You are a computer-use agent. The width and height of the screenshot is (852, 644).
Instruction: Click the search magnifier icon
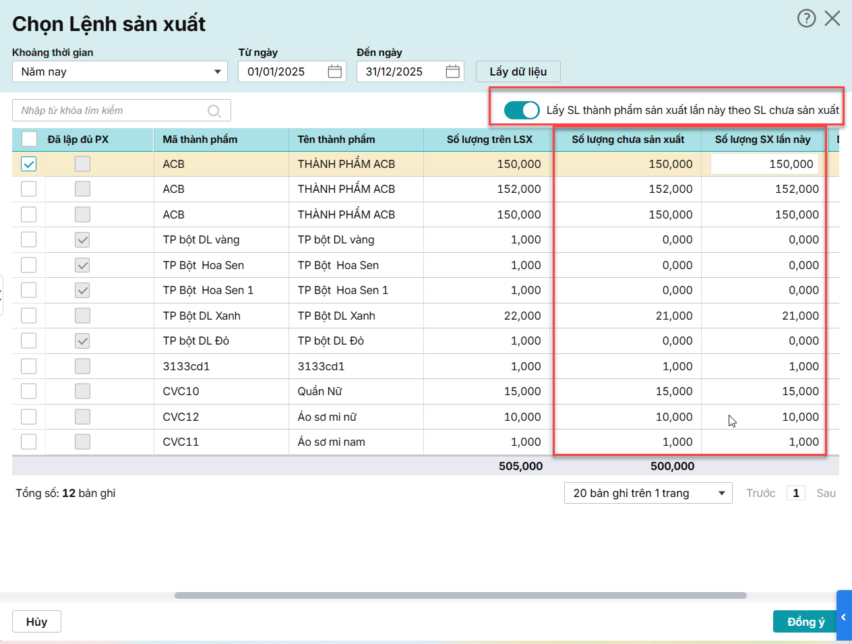pyautogui.click(x=214, y=111)
